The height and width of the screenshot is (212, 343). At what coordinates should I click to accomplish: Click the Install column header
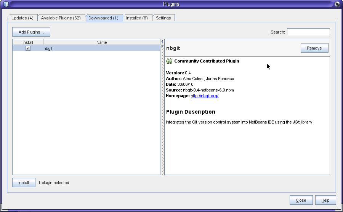pyautogui.click(x=28, y=42)
